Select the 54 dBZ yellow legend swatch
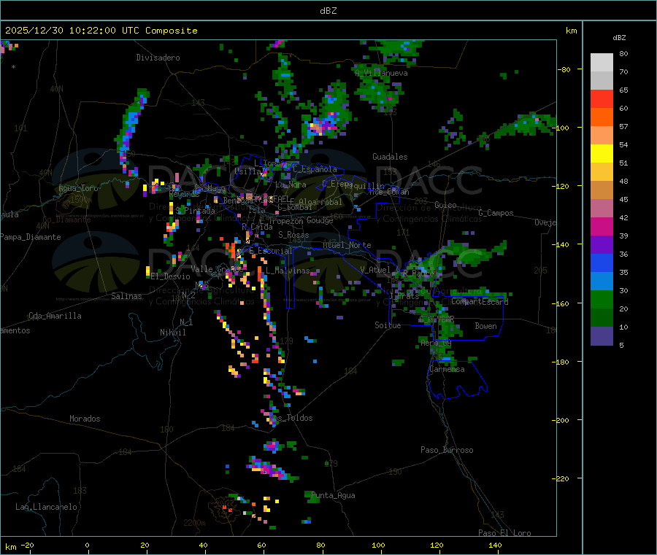657x555 pixels. [602, 154]
